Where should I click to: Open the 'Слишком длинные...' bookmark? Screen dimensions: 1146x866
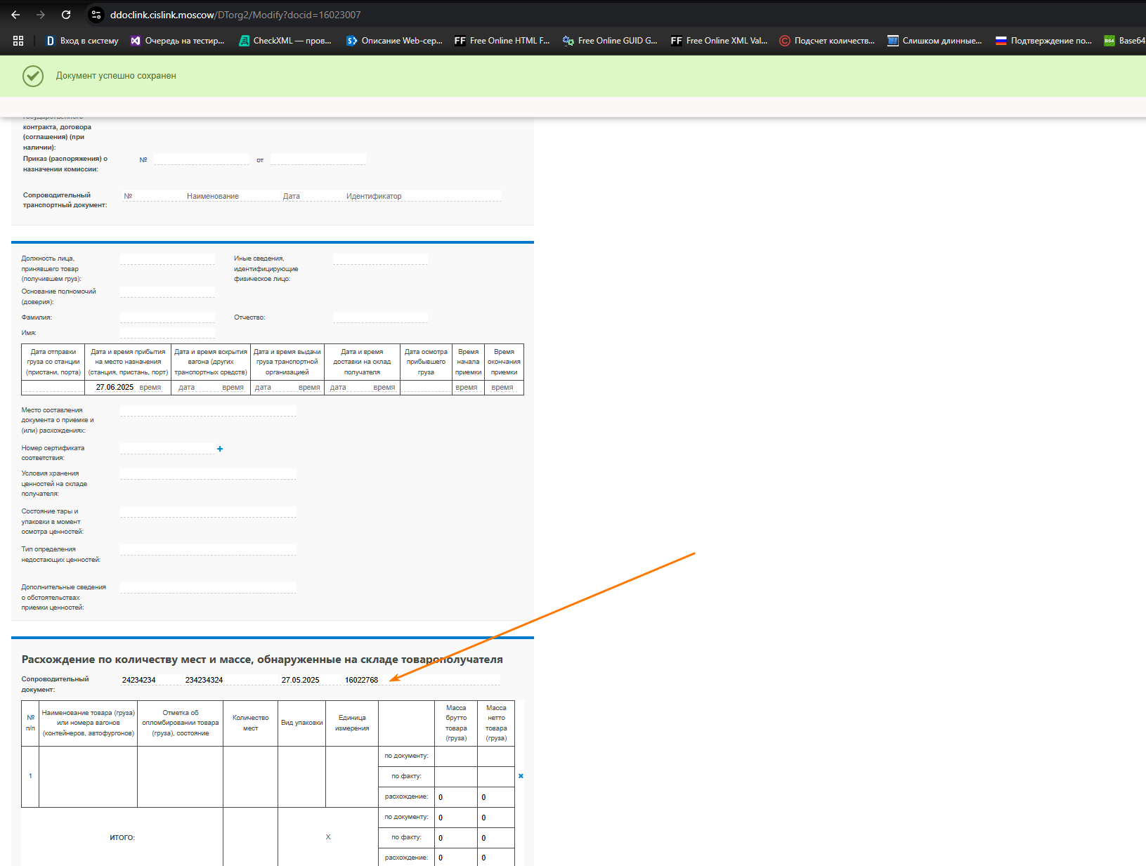935,41
